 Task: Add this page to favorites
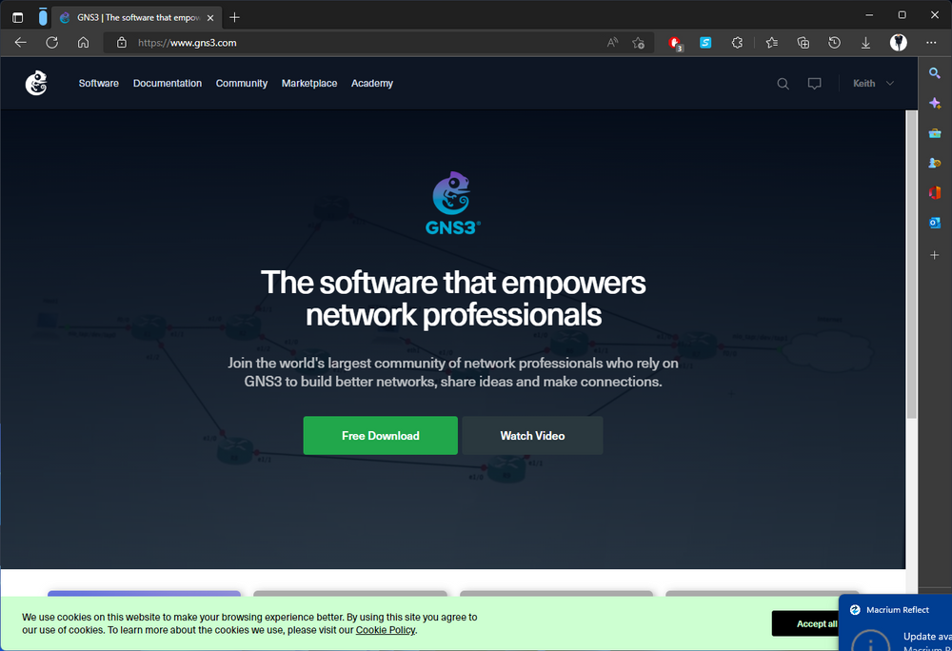tap(638, 42)
